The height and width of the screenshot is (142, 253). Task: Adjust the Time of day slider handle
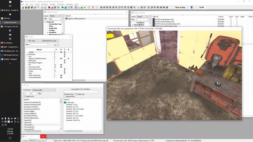[192, 7]
